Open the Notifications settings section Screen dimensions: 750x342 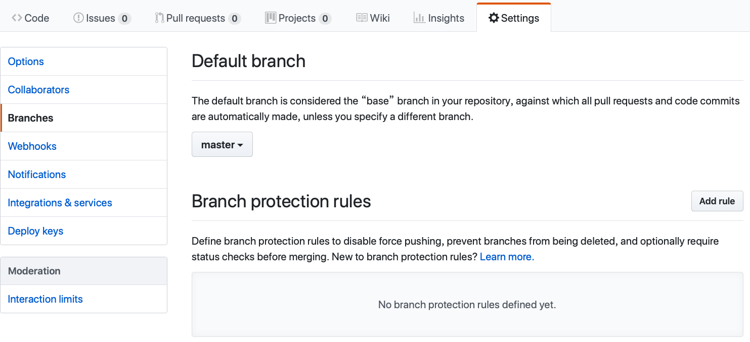[x=37, y=175]
